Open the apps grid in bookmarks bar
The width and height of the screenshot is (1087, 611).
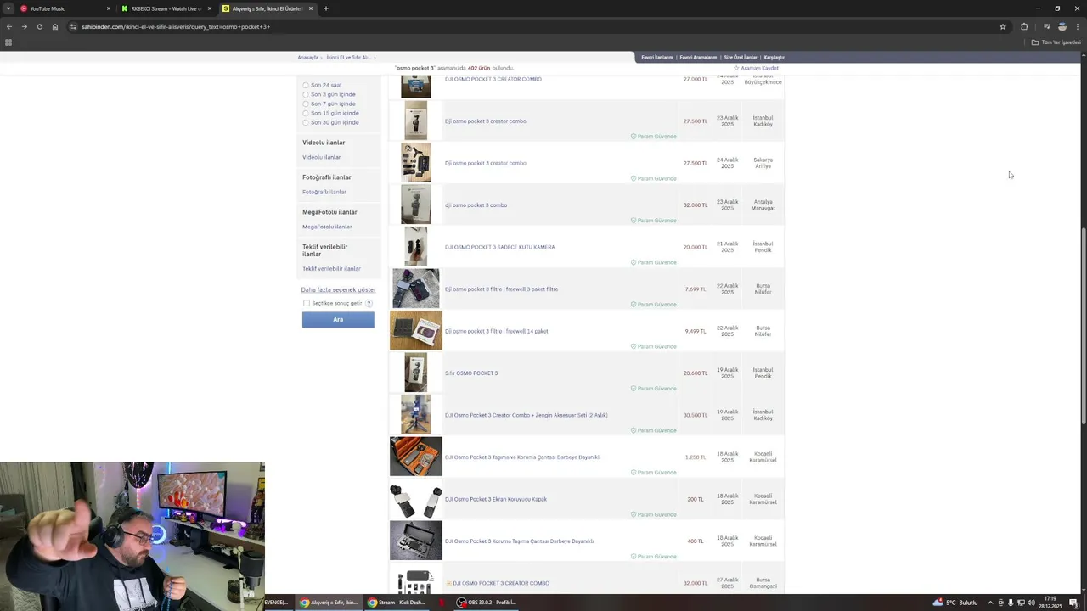pos(8,42)
